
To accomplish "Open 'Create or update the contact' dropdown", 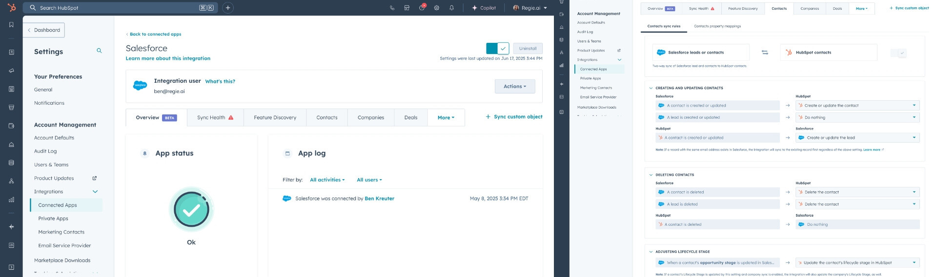I will click(857, 106).
